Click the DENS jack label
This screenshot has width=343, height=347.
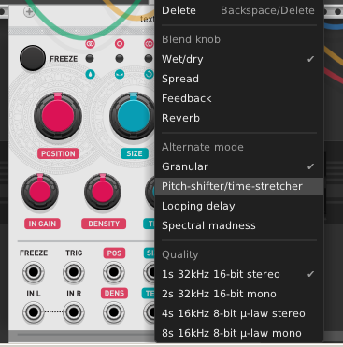point(114,293)
